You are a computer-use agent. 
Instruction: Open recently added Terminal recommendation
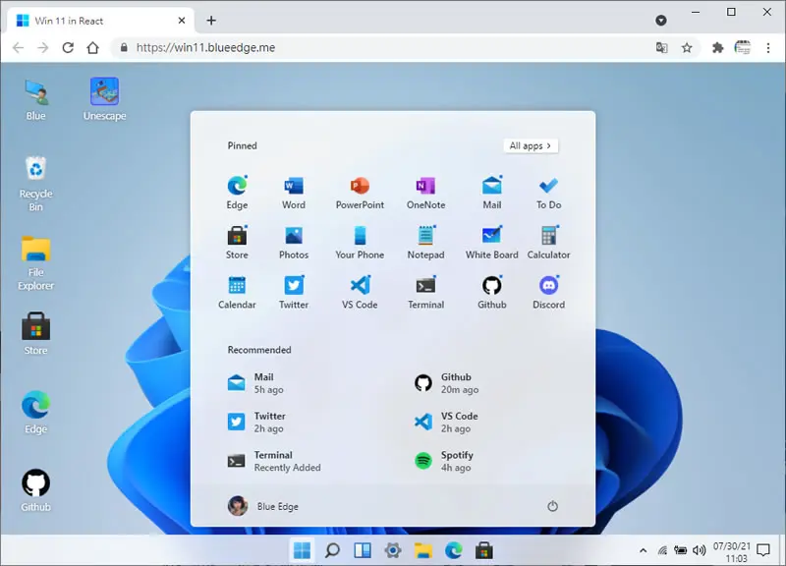pyautogui.click(x=274, y=461)
